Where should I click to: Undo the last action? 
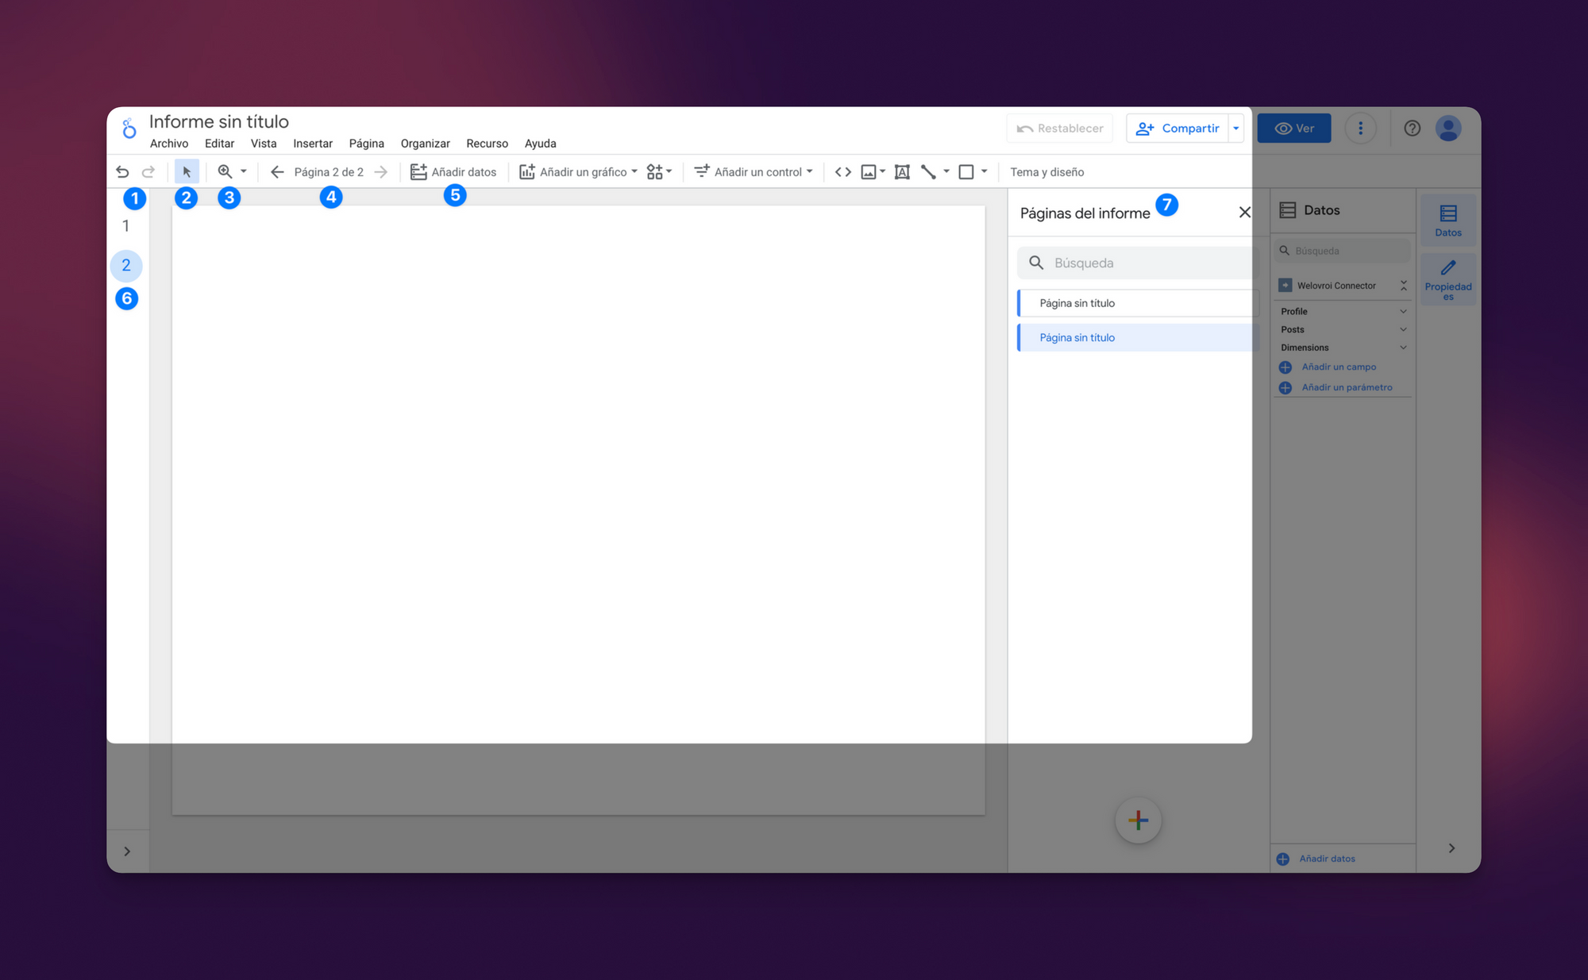(x=122, y=172)
